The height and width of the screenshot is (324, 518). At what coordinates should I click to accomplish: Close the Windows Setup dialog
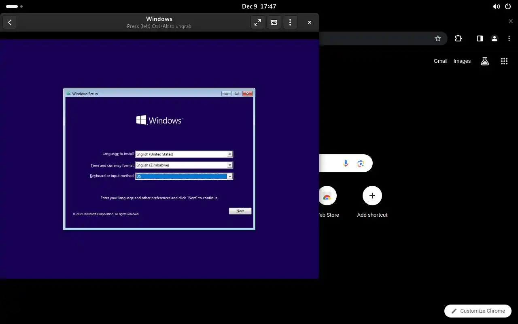pyautogui.click(x=247, y=94)
